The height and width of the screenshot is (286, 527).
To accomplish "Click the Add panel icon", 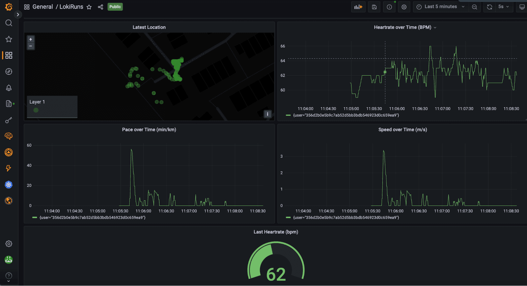I will point(358,7).
